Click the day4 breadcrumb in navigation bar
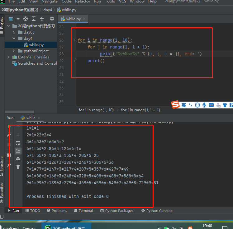The height and width of the screenshot is (229, 233). point(48,10)
